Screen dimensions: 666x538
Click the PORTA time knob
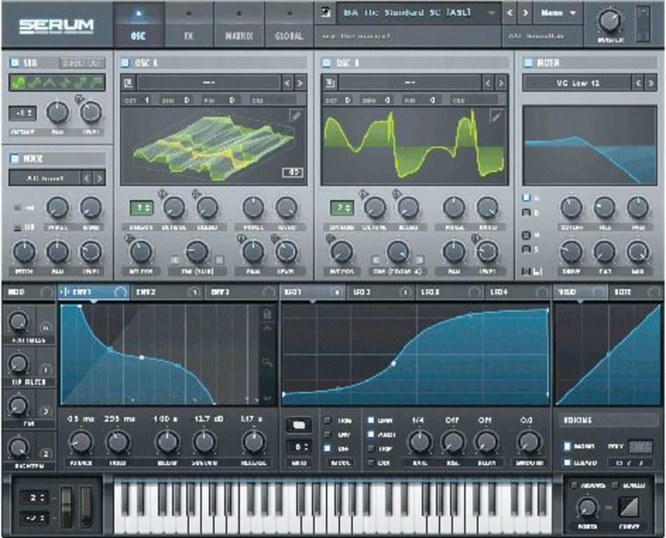coord(587,507)
